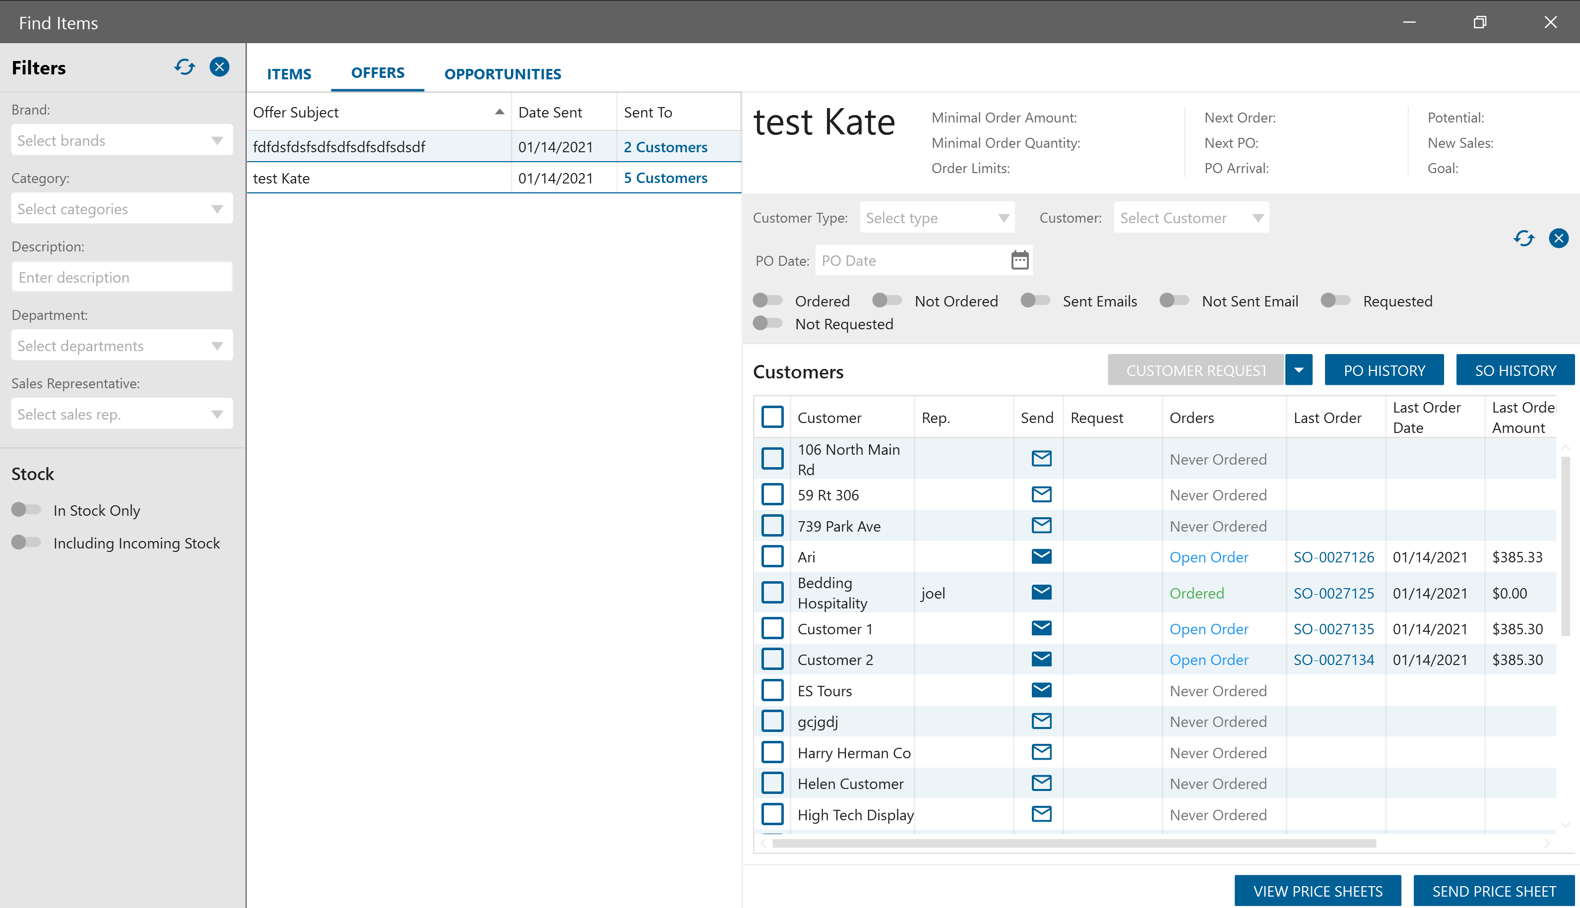Click the mail icon for the Harry Herman Co row

[x=1041, y=752]
